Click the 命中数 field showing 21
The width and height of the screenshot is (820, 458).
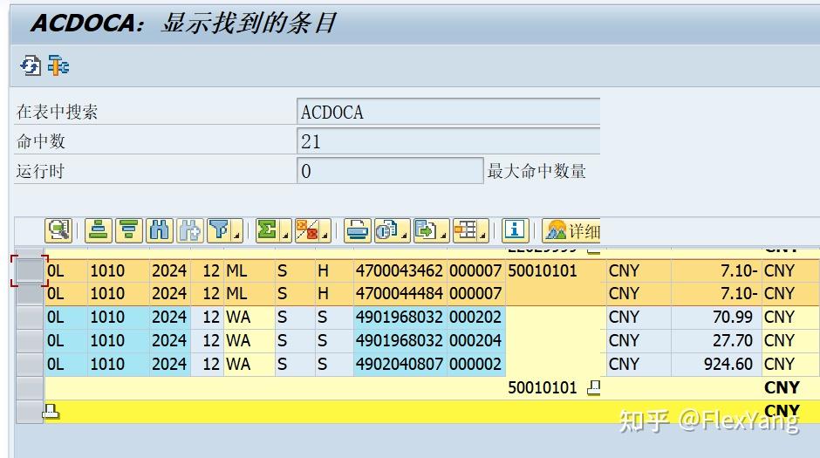click(448, 141)
